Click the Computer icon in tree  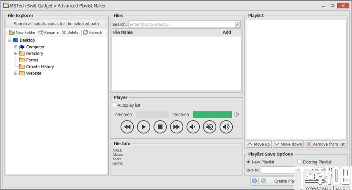tap(22, 47)
